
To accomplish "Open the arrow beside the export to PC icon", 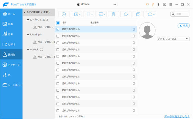I will point(104,14).
